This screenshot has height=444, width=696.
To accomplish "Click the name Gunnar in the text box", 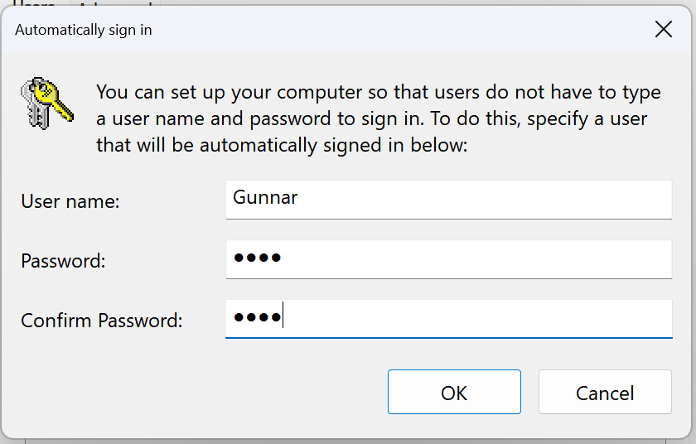I will tap(265, 198).
